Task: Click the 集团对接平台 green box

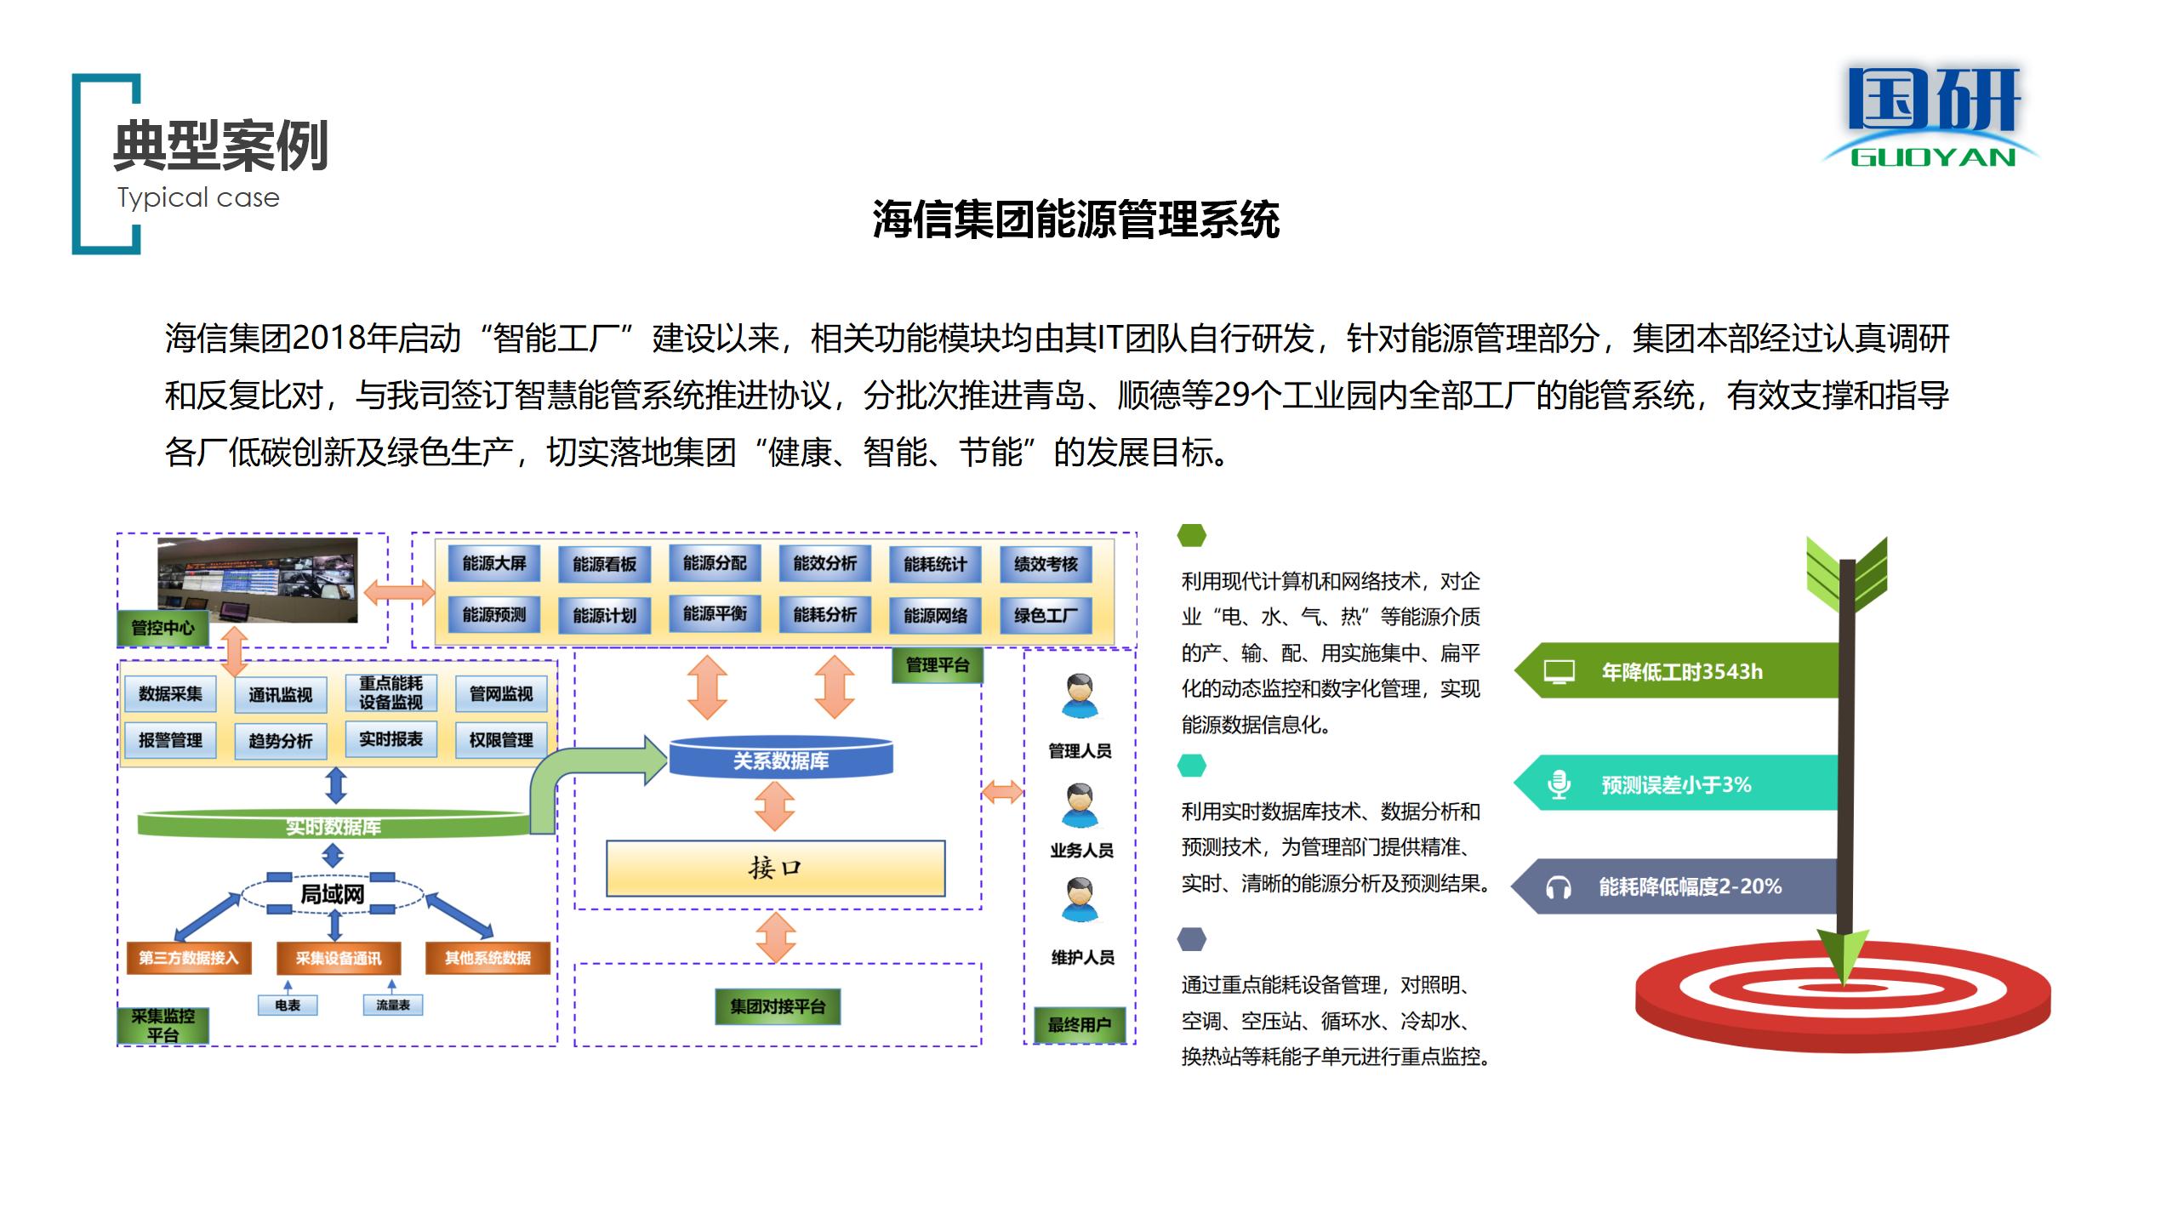Action: tap(778, 1006)
